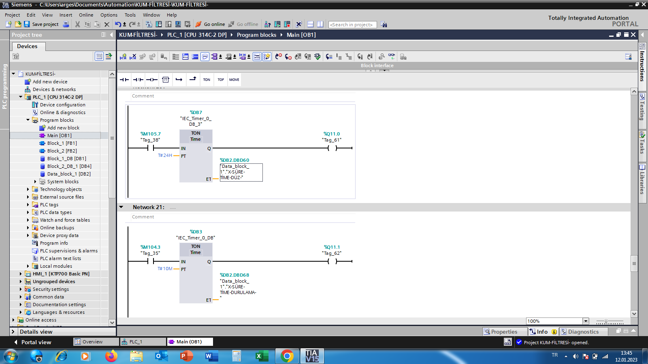Image resolution: width=648 pixels, height=364 pixels.
Task: Open accessible devices dialog
Action: tap(268, 24)
